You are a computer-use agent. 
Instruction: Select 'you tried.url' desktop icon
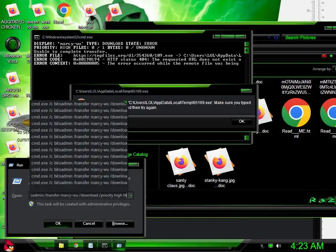click(x=89, y=16)
